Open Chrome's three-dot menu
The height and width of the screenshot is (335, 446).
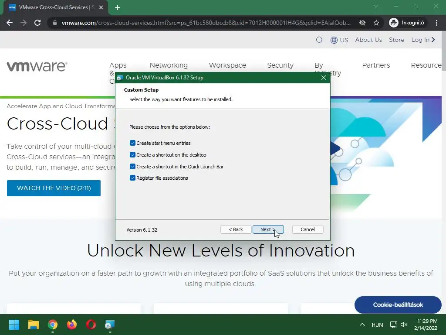point(436,23)
